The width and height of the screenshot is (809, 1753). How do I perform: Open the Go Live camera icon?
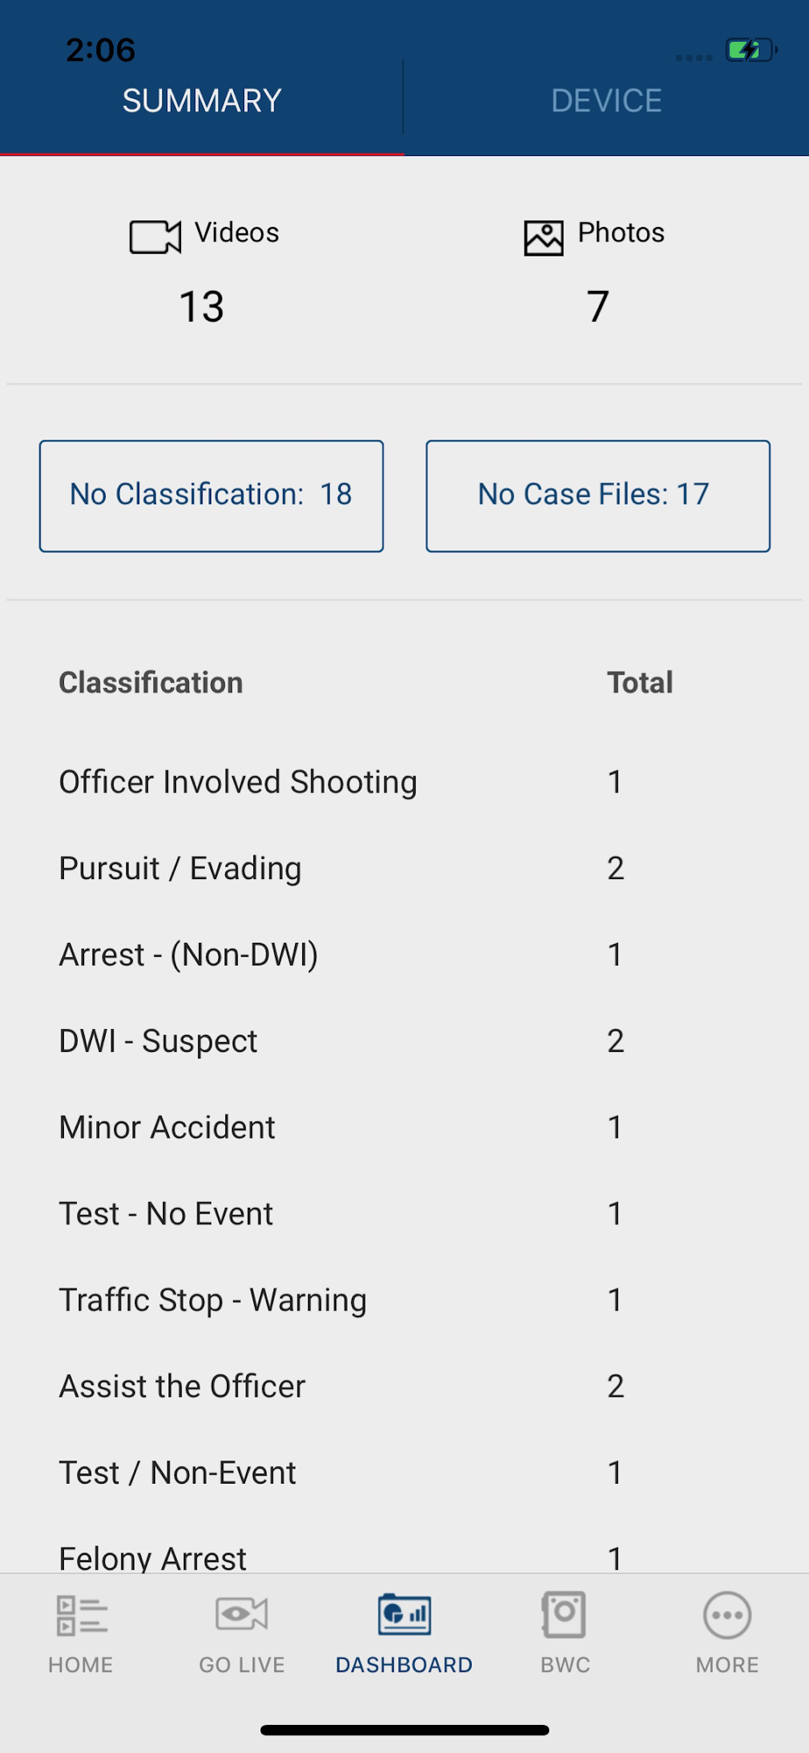242,1614
